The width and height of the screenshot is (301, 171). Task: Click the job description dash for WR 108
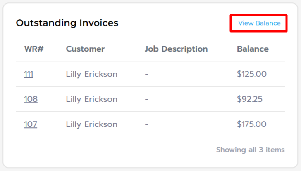click(146, 100)
